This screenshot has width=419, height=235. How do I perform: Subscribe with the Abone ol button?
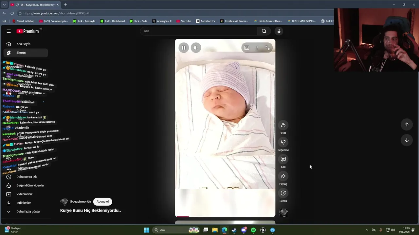[x=102, y=201]
